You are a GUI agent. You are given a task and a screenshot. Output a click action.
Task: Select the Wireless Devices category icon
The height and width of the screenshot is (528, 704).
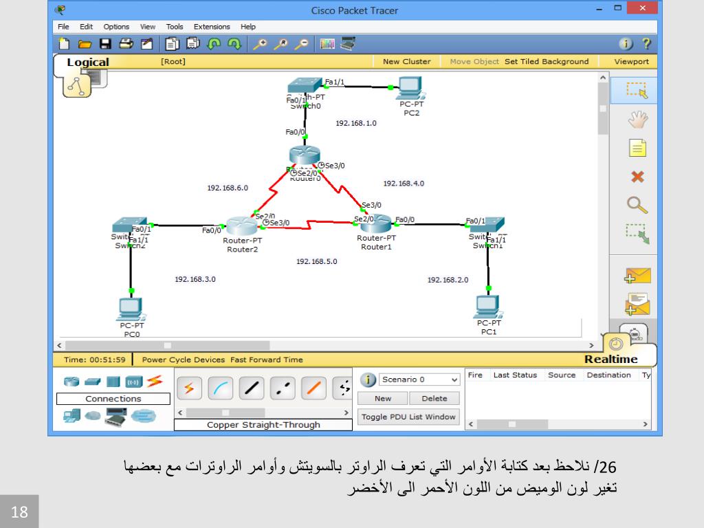[x=134, y=382]
